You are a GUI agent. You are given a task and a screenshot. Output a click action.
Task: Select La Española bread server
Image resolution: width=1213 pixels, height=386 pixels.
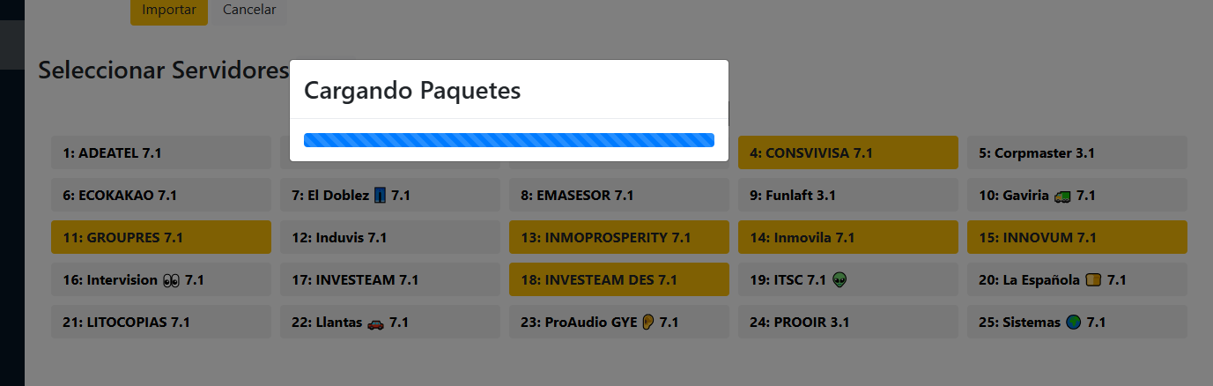pos(1076,279)
